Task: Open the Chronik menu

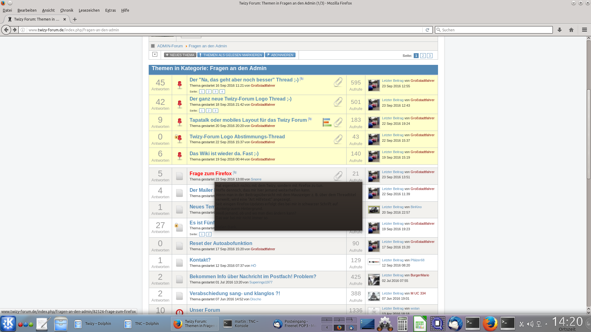Action: tap(66, 10)
